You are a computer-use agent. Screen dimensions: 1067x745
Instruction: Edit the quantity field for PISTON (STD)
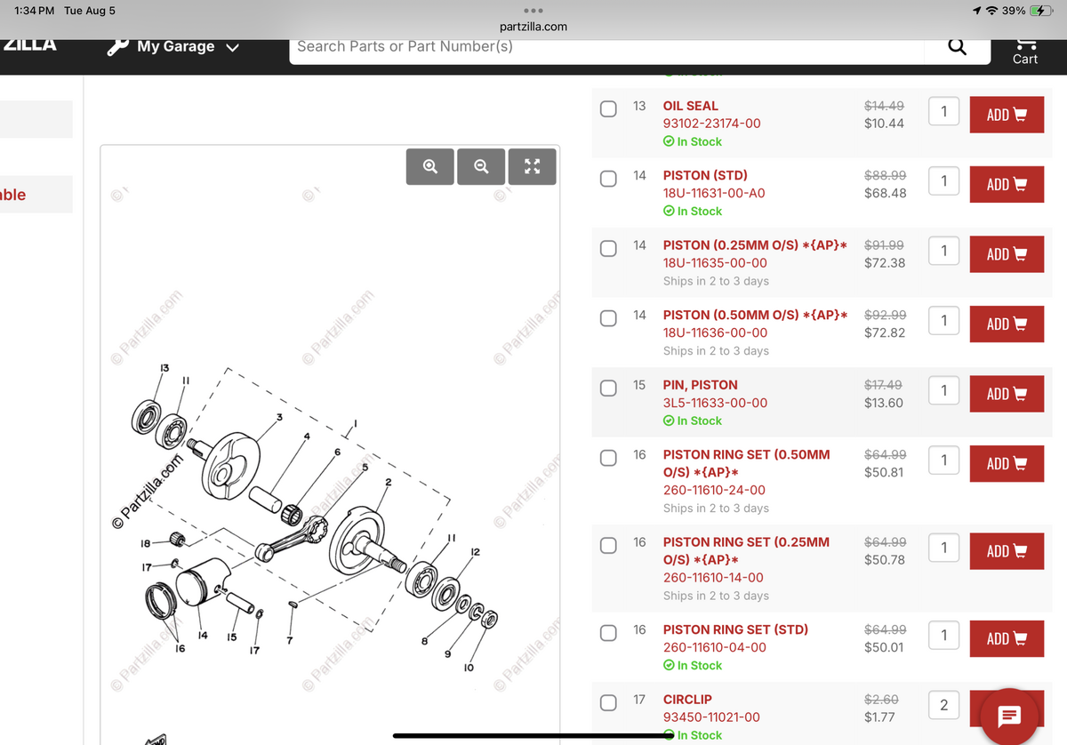pos(943,180)
